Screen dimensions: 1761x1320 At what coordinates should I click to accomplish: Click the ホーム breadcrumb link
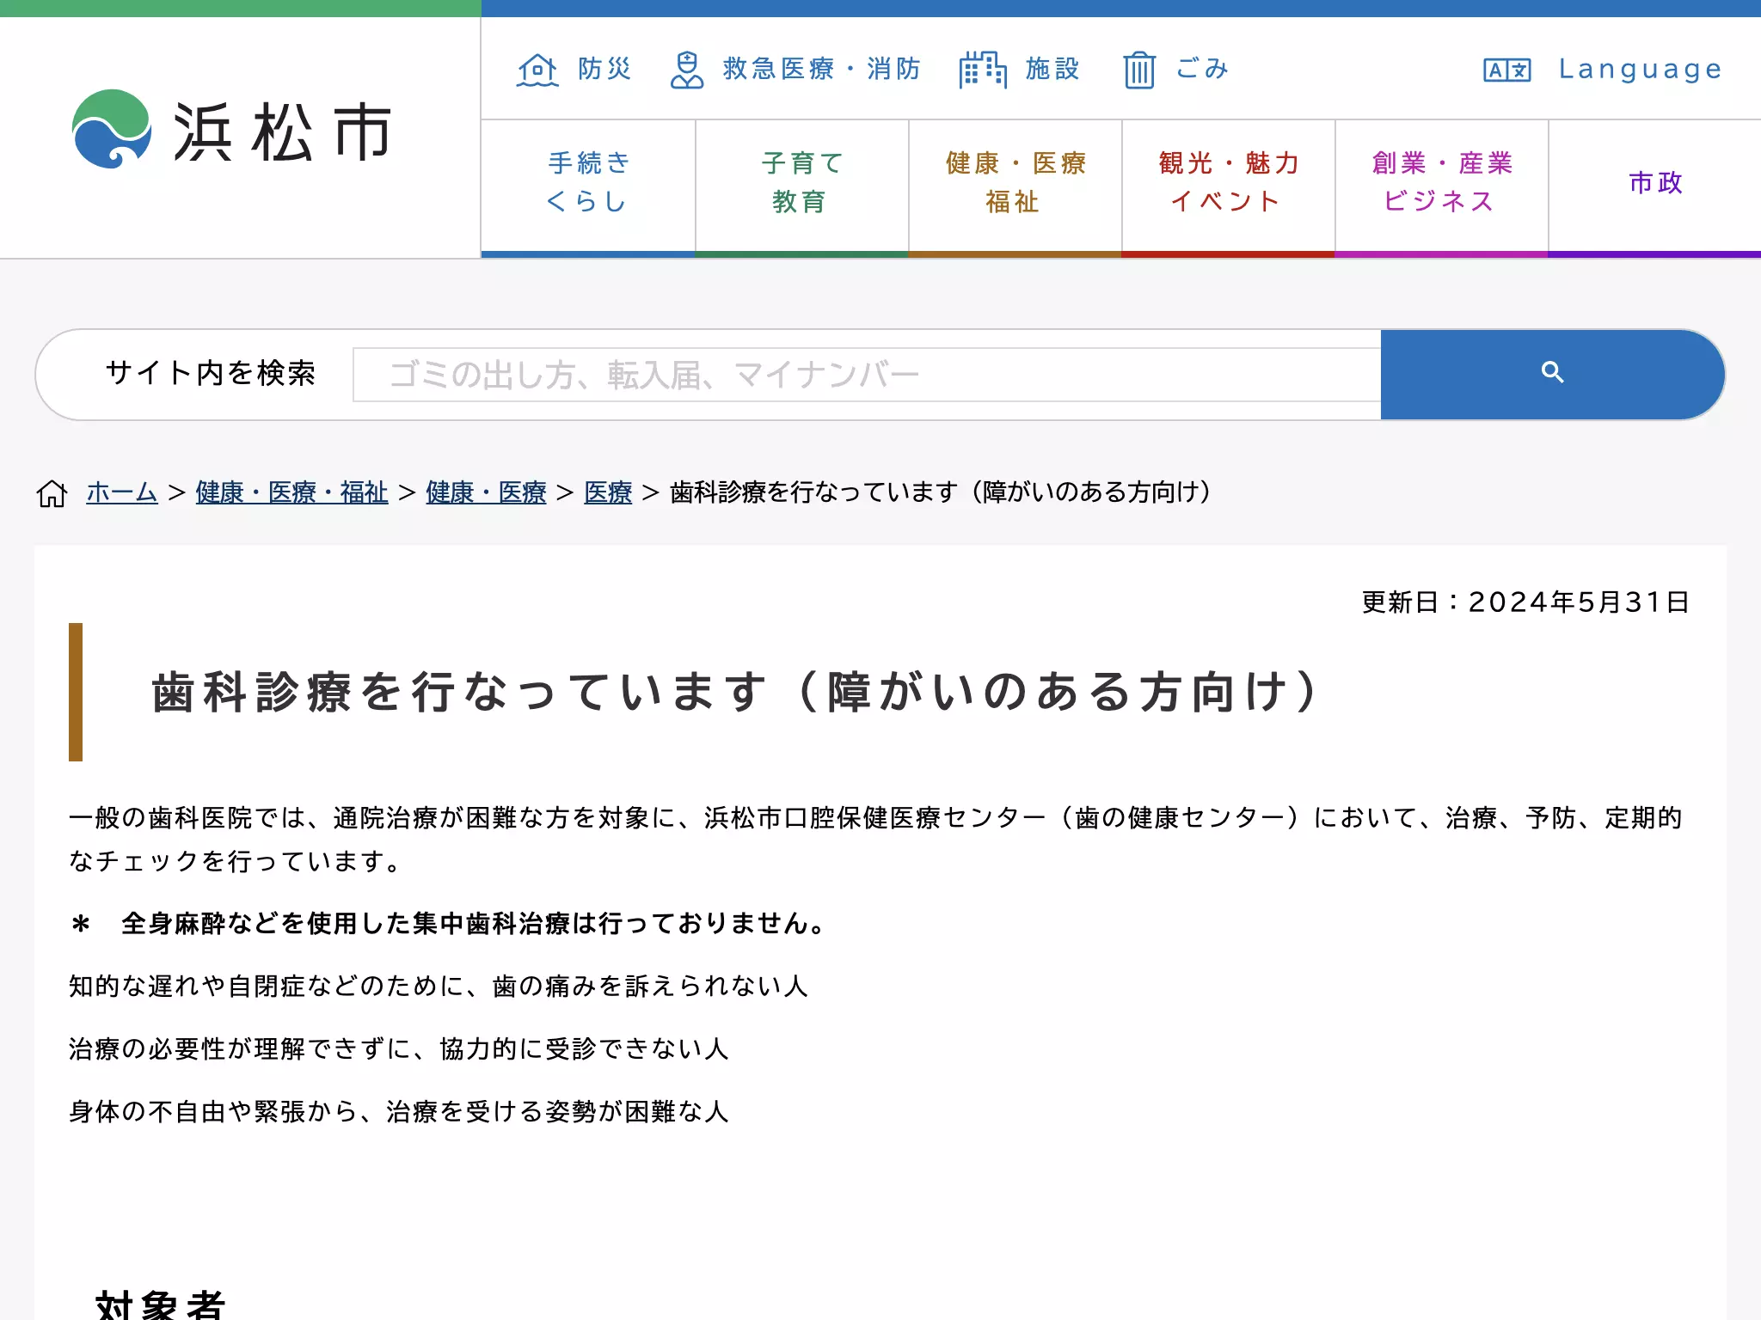point(122,492)
